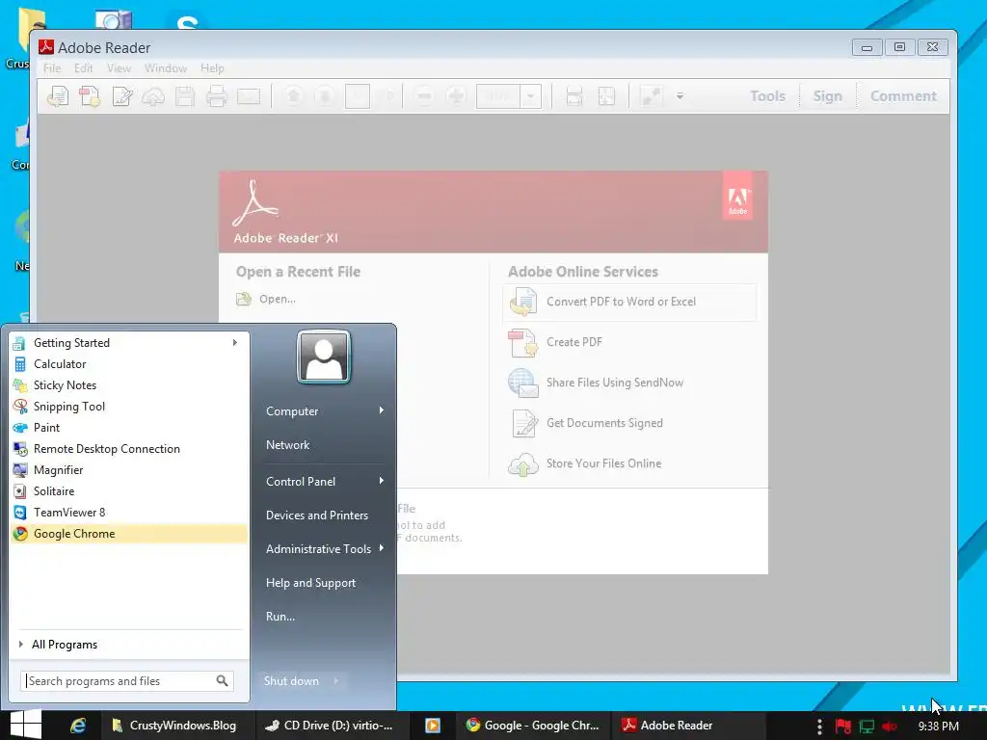
Task: Click the read mode expand arrows icon
Action: click(x=651, y=96)
